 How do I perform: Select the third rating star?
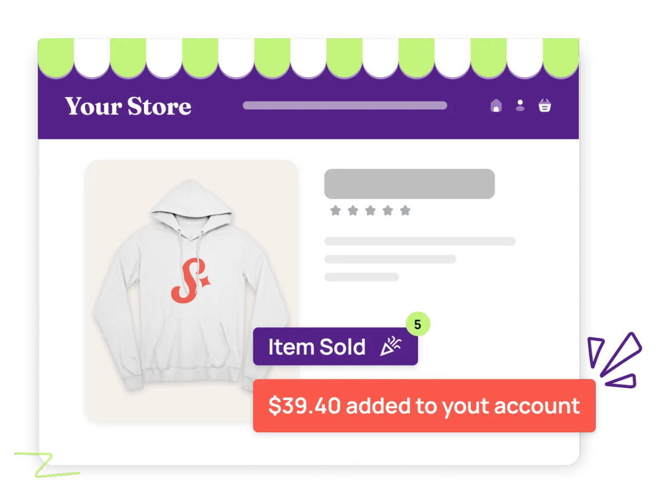370,210
